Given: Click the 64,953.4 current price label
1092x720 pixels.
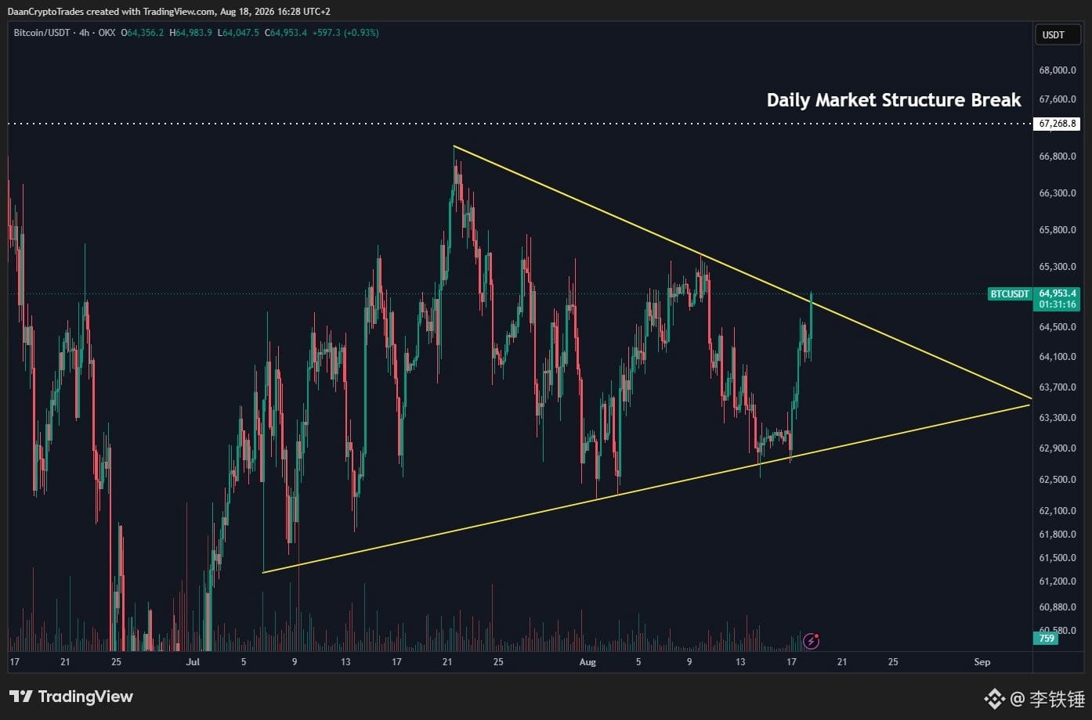Looking at the screenshot, I should pos(1058,293).
